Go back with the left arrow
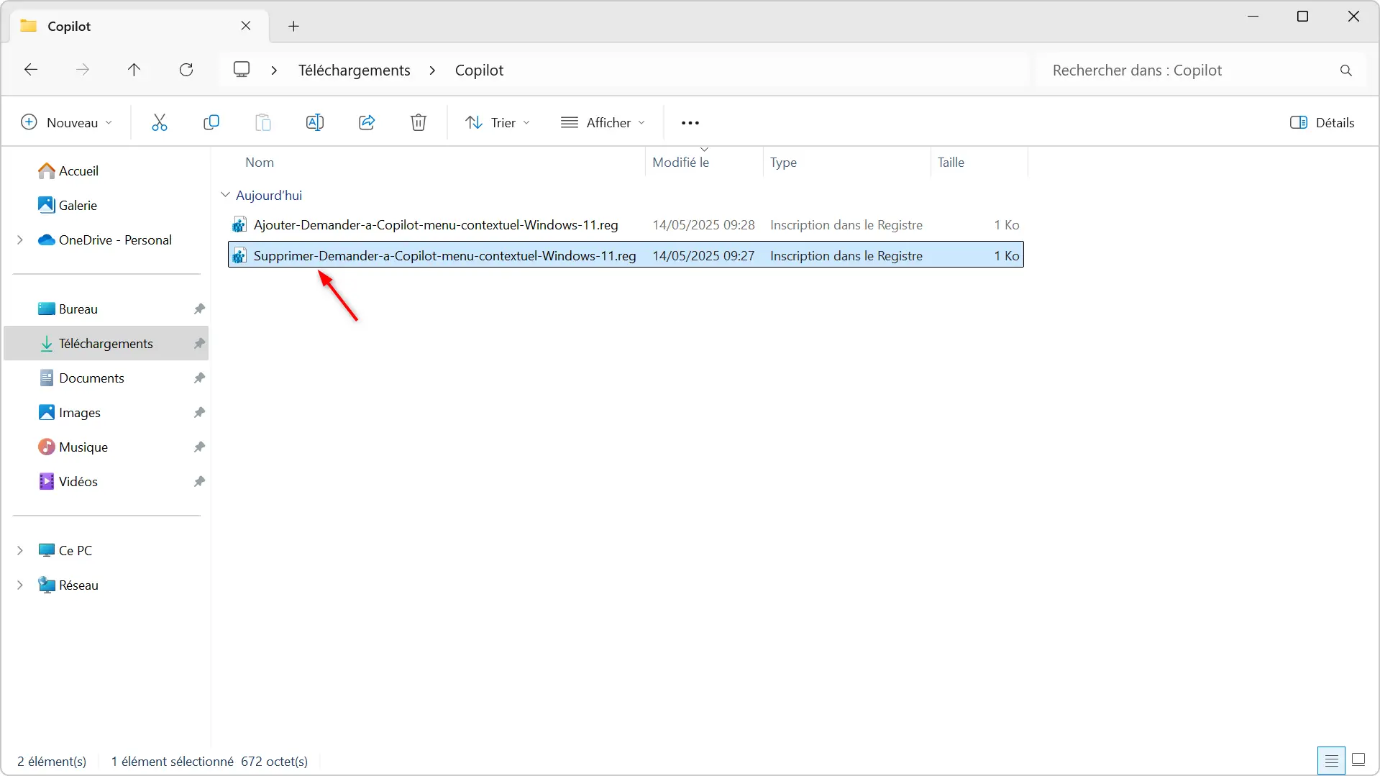Viewport: 1380px width, 776px height. coord(31,70)
